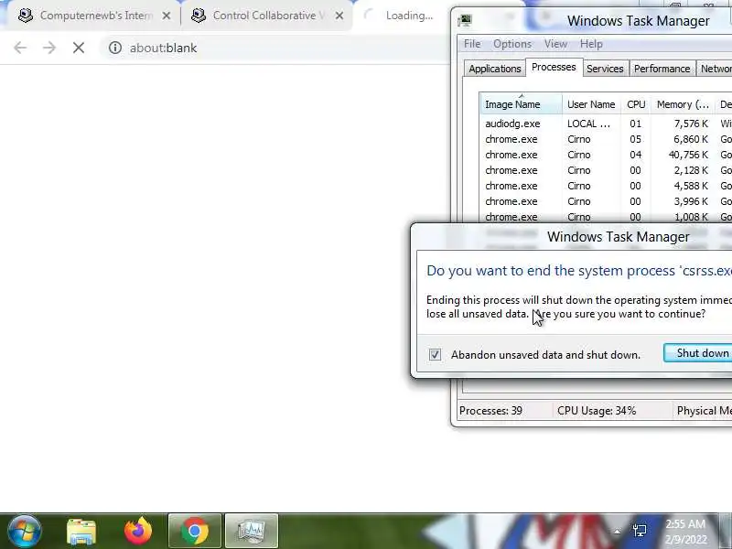The height and width of the screenshot is (549, 732).
Task: Select the Loading... browser tab
Action: coord(402,16)
